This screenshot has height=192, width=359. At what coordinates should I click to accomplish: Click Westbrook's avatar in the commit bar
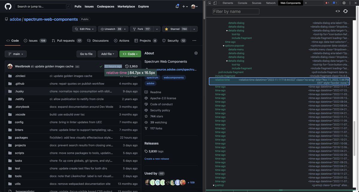point(10,66)
